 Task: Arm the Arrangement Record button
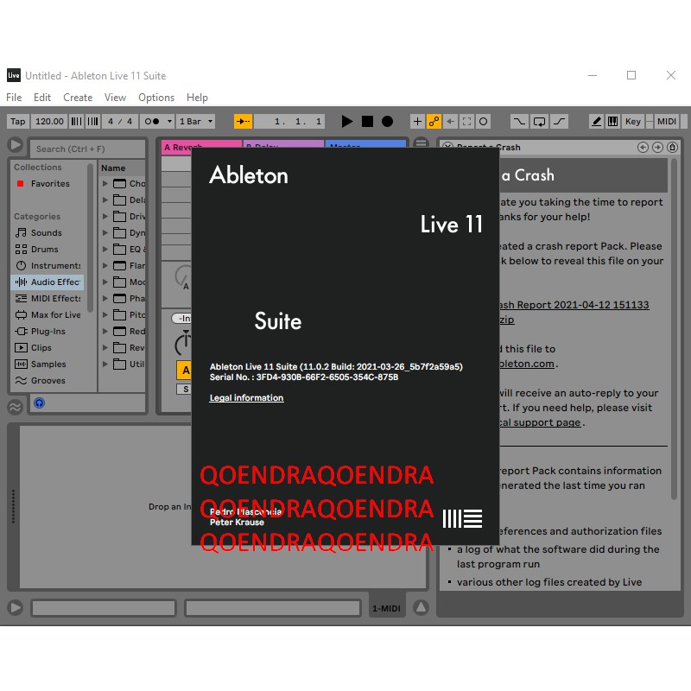click(x=387, y=121)
